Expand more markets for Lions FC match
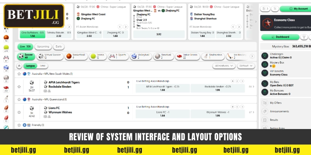Screen dimensions: 311x155 [x=252, y=112]
